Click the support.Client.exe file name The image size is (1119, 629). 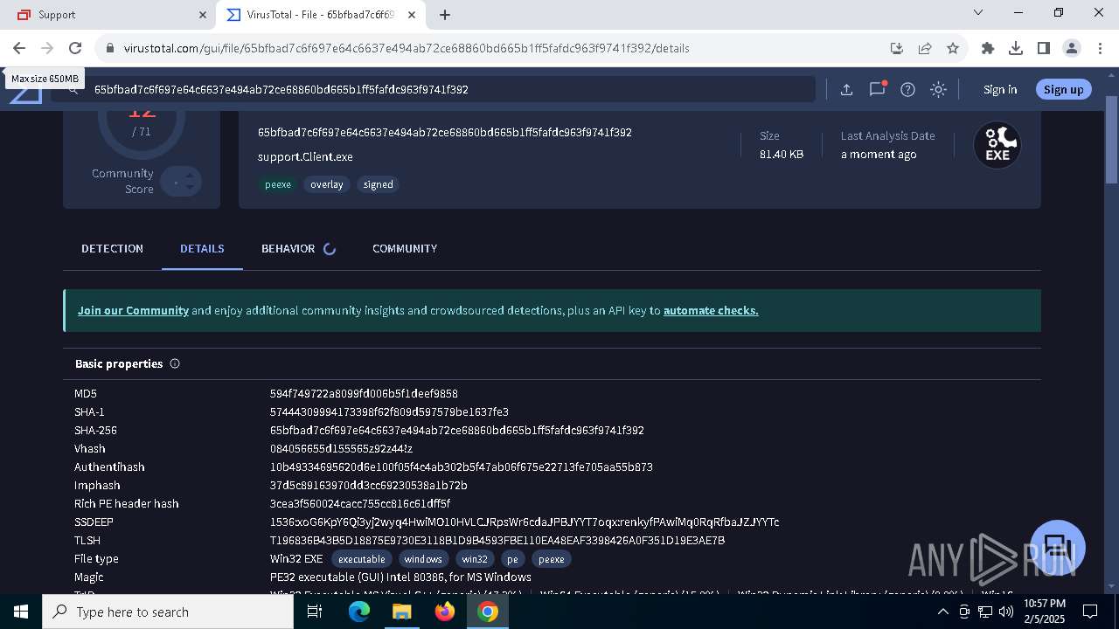pyautogui.click(x=305, y=157)
